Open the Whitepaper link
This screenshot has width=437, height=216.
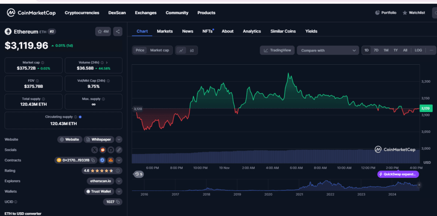(99, 139)
